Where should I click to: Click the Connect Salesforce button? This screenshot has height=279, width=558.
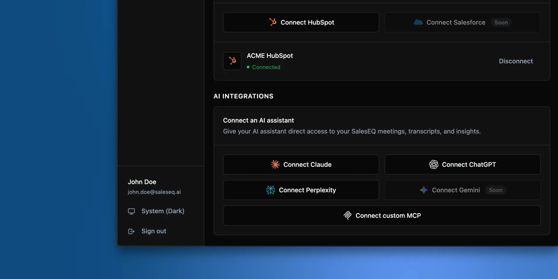pos(462,22)
